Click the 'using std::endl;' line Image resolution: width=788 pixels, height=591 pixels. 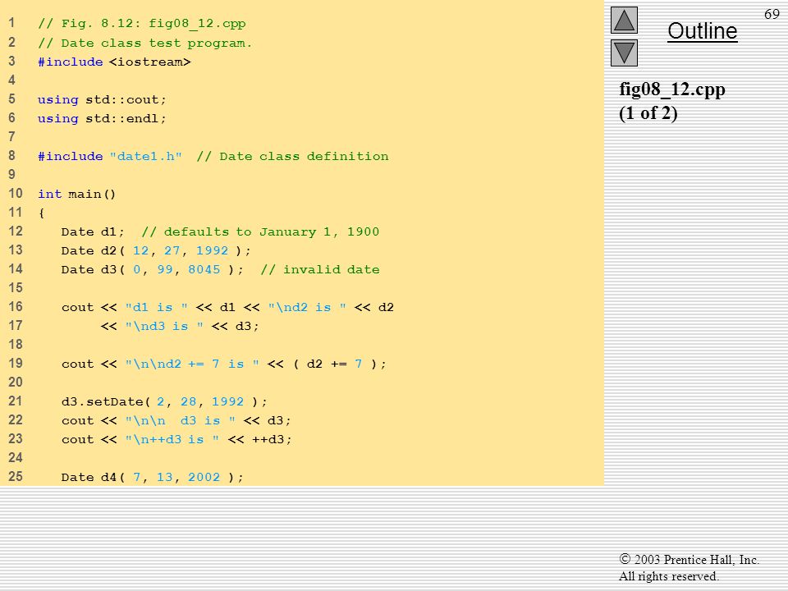pyautogui.click(x=102, y=118)
